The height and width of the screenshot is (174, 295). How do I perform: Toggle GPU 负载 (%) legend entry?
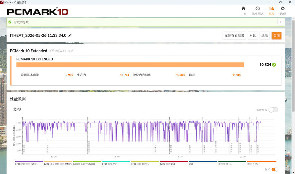point(174,163)
